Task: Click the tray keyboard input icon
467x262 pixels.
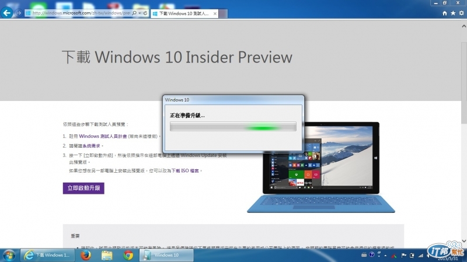Action: point(364,255)
